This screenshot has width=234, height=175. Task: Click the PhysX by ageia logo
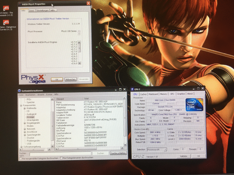[x=33, y=79]
